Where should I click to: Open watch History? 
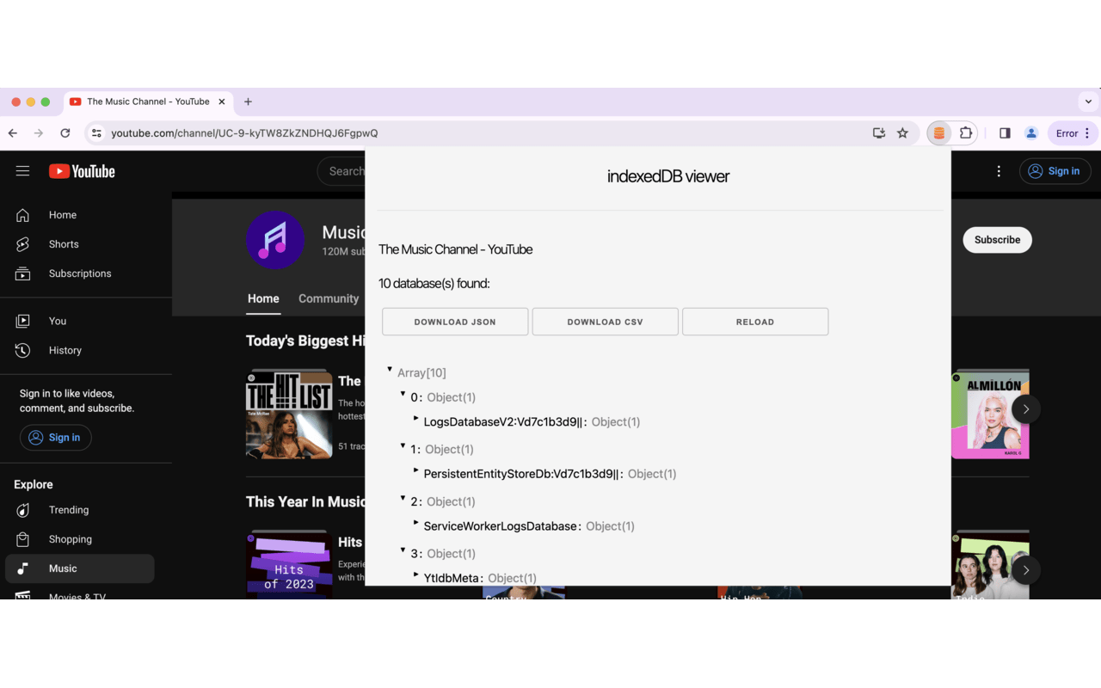click(79, 350)
